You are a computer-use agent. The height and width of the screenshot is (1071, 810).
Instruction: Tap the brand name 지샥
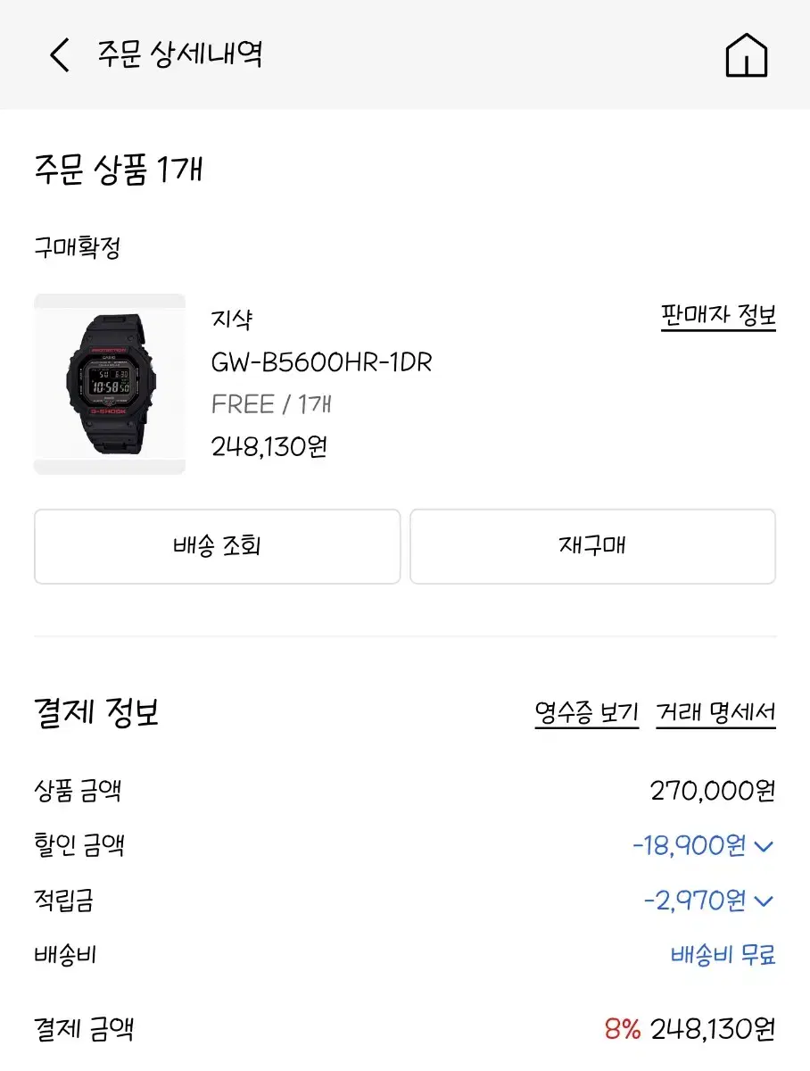point(232,320)
